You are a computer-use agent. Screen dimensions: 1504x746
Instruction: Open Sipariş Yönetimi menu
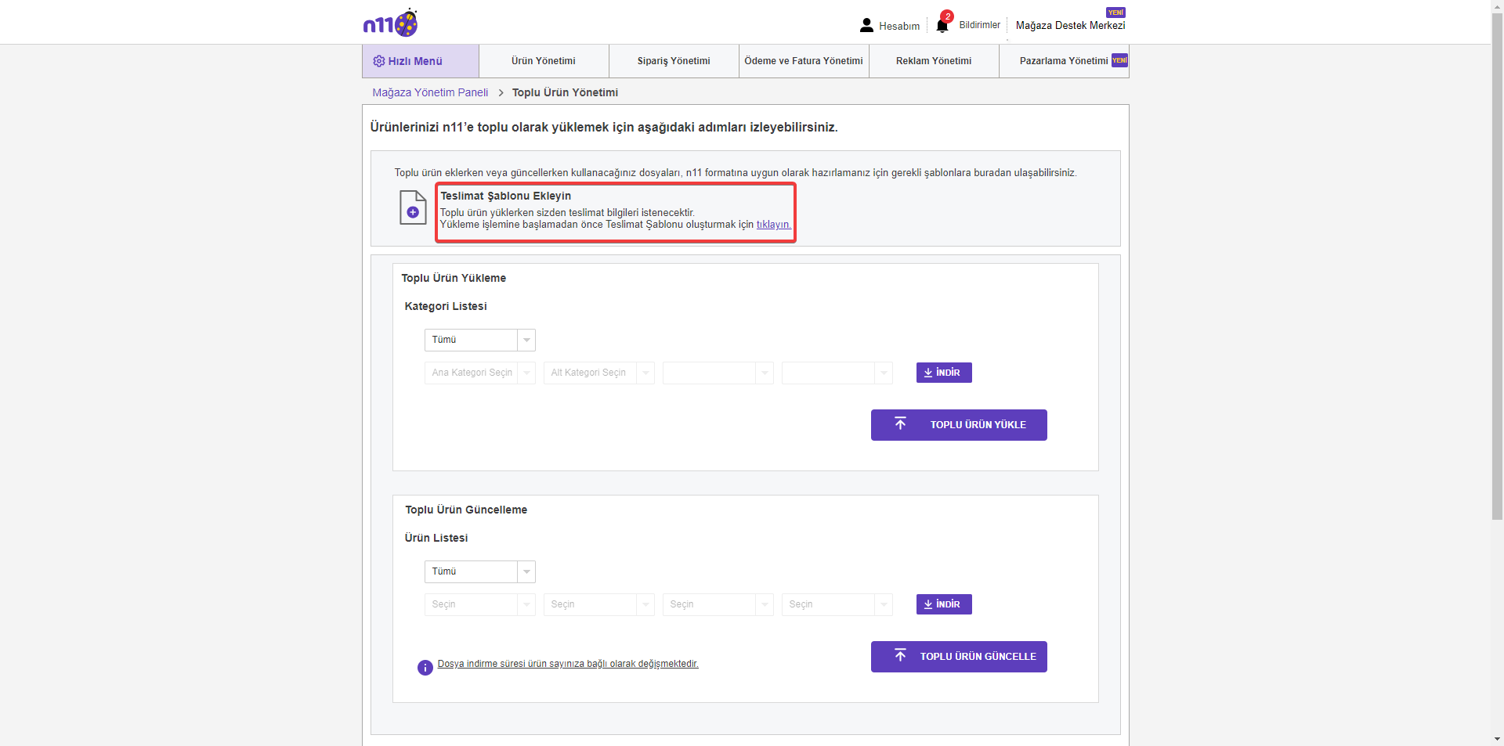pos(674,61)
